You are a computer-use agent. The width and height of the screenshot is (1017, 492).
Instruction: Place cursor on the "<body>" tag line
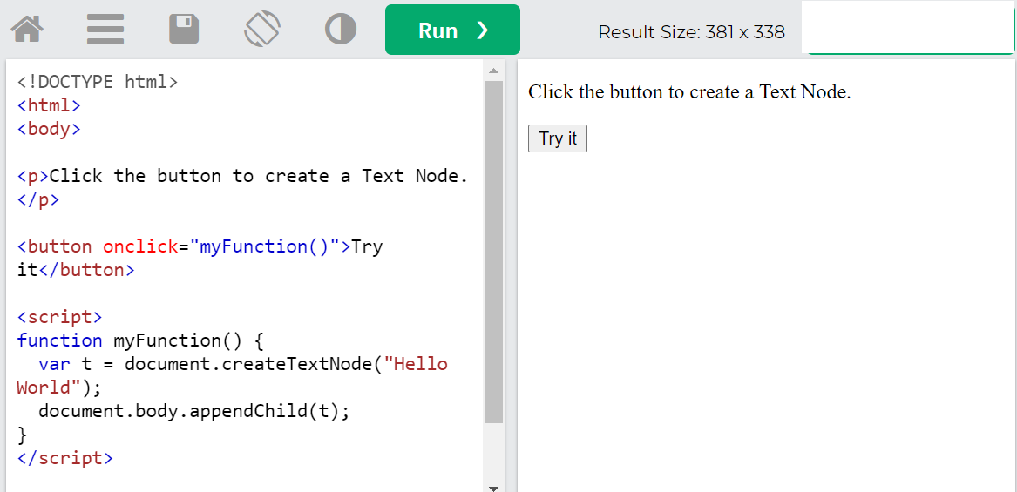49,129
